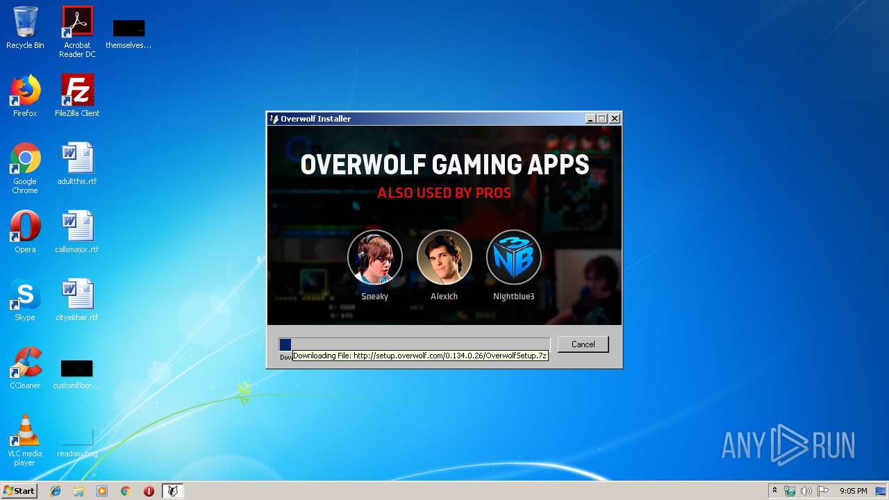The image size is (889, 500).
Task: Open Action Center flag icon
Action: click(823, 491)
